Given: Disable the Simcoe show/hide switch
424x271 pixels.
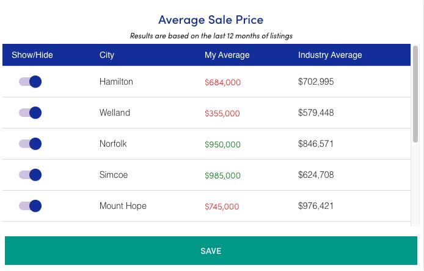Looking at the screenshot, I should pos(30,175).
